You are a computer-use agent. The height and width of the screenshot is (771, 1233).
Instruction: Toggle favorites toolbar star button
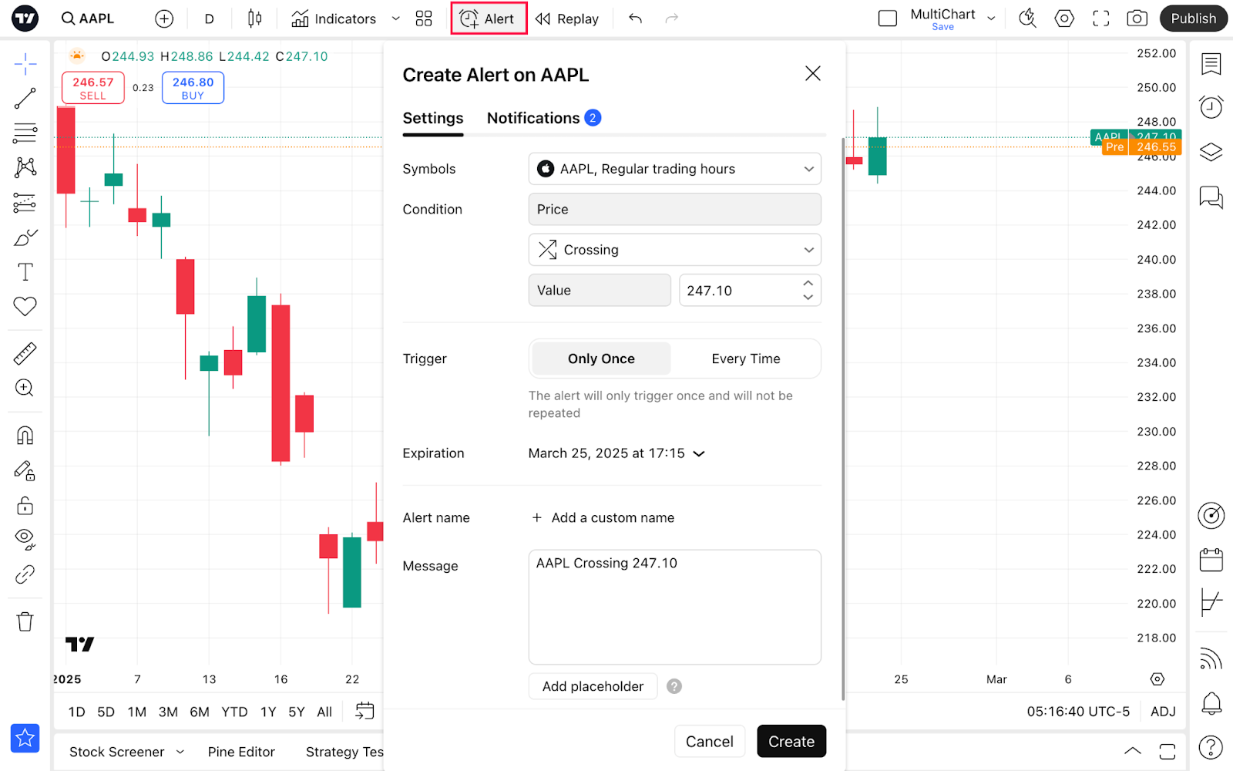click(x=25, y=738)
